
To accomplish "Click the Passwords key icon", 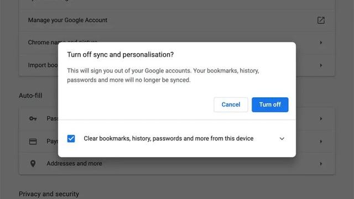I will (x=33, y=118).
